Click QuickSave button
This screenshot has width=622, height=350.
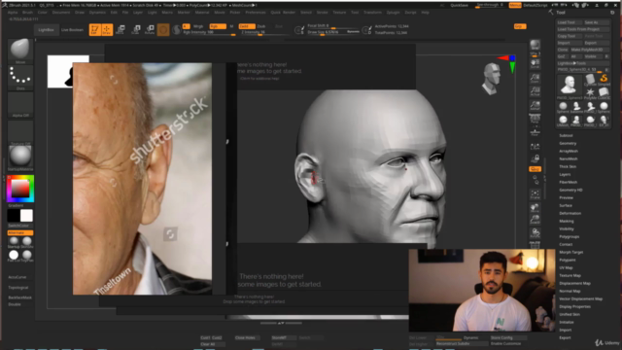pyautogui.click(x=460, y=5)
